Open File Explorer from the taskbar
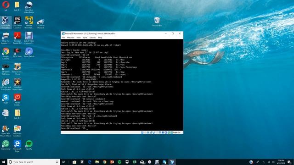Image resolution: width=294 pixels, height=165 pixels. point(97,162)
